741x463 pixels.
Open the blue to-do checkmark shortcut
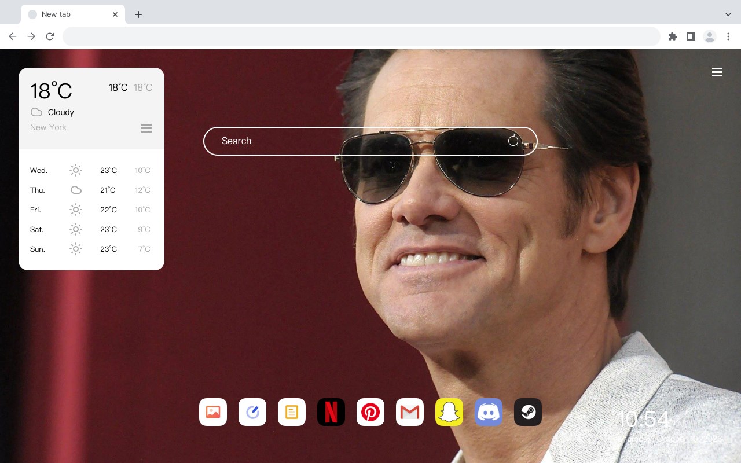click(x=252, y=412)
